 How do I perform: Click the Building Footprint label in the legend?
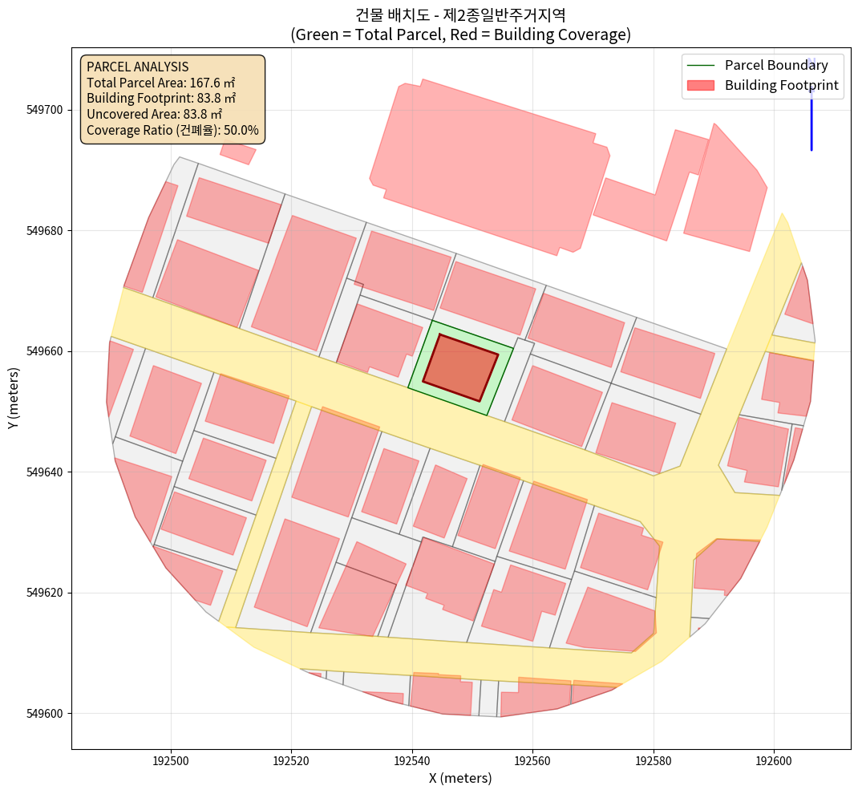coord(781,85)
